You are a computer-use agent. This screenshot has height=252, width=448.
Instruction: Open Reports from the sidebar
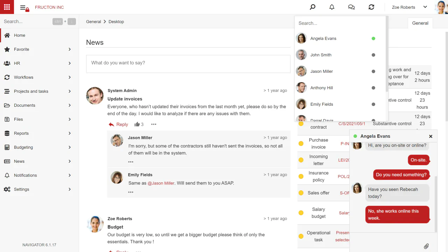point(21,133)
